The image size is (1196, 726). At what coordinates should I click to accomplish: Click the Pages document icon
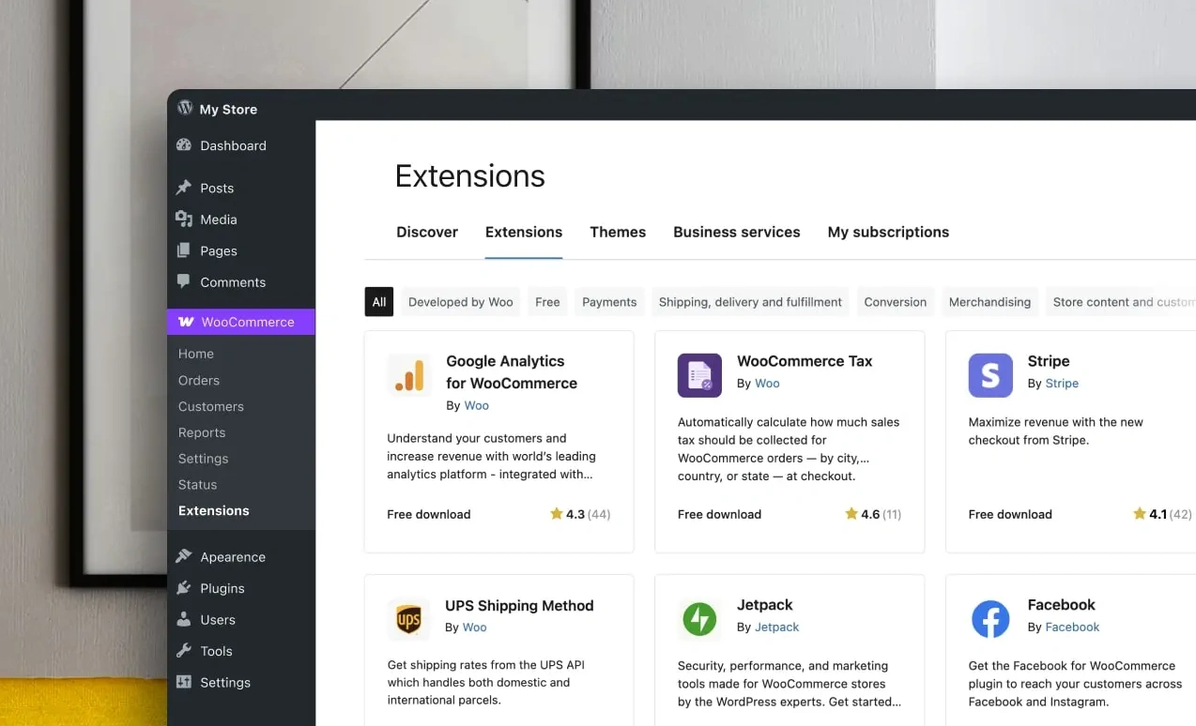click(184, 250)
